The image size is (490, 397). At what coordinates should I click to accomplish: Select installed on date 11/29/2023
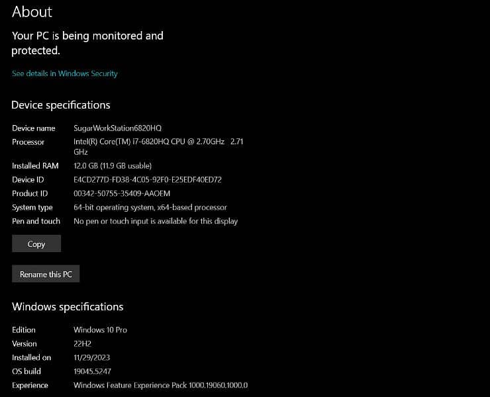click(92, 357)
